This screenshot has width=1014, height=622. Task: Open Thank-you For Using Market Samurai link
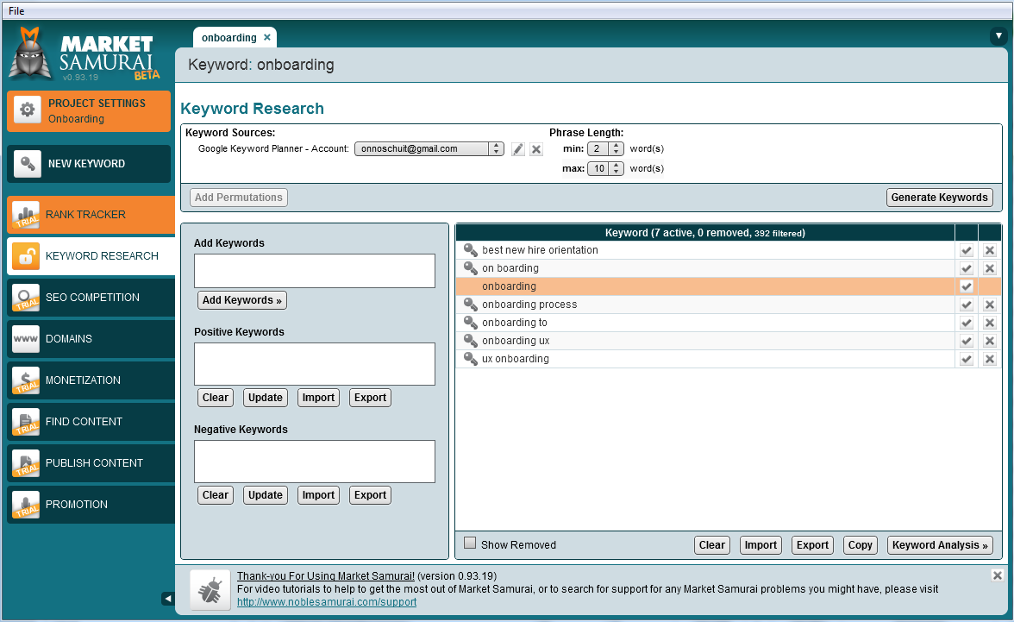coord(326,576)
